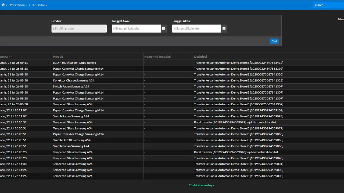Open calendar icon for Tanggal Akhir

click(x=224, y=29)
